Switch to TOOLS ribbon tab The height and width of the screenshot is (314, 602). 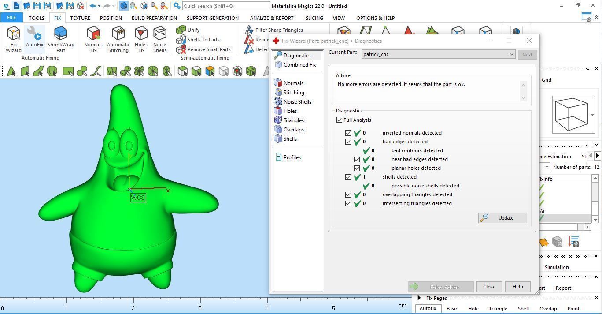(x=37, y=18)
